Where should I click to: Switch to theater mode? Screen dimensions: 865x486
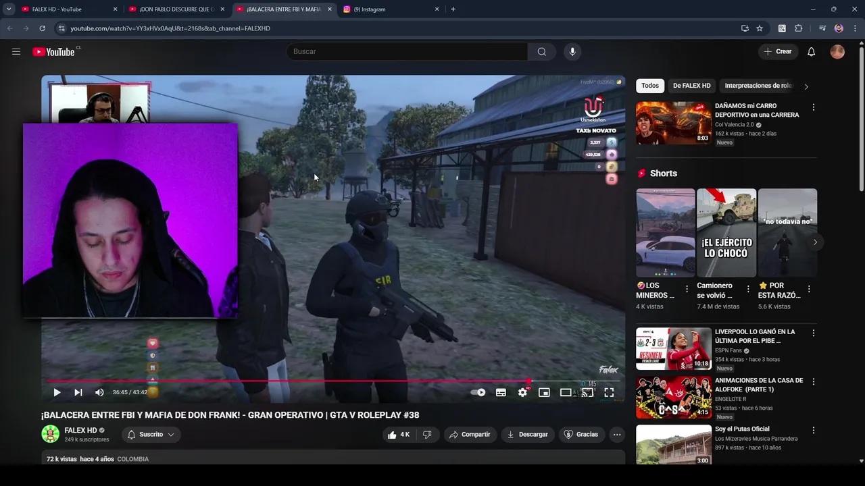click(x=566, y=392)
